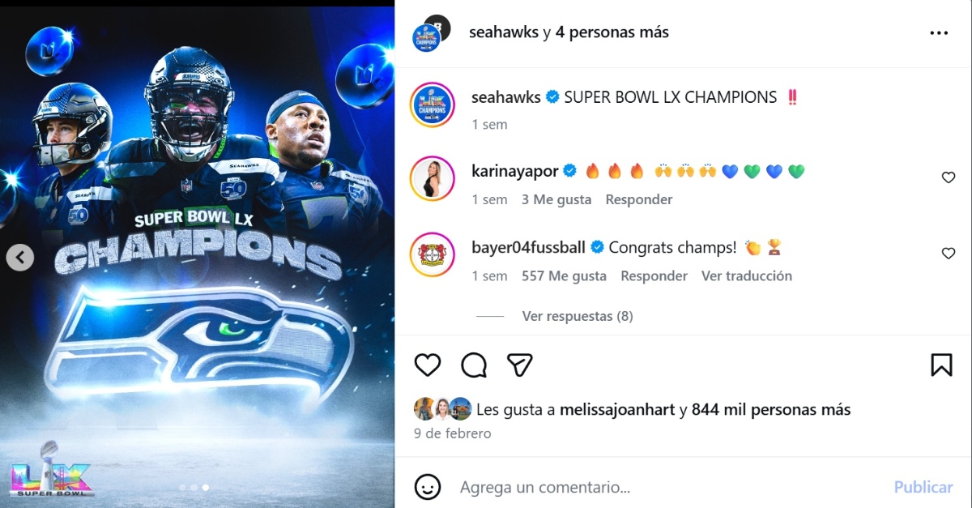
Task: Share the post using the paper plane icon
Action: point(520,365)
